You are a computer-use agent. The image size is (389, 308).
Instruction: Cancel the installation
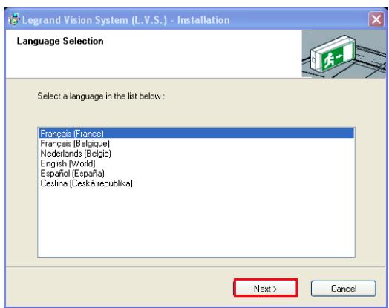[344, 289]
